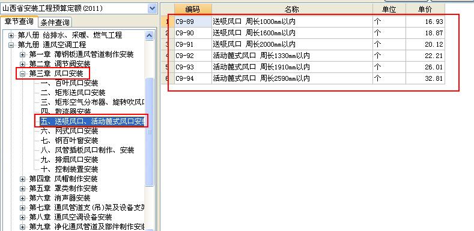Sort by 编码 column header
The width and height of the screenshot is (474, 231).
[x=193, y=10]
